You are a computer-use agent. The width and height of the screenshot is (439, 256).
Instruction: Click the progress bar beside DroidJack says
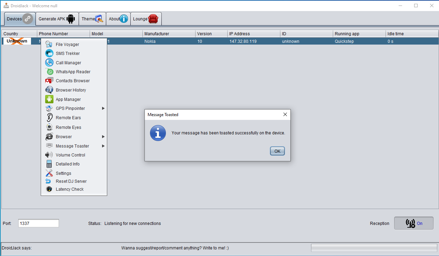point(374,248)
